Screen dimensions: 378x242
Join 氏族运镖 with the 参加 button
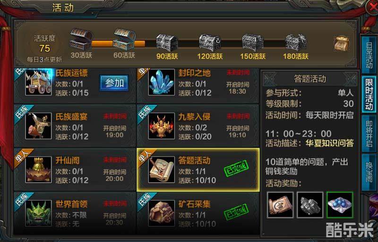pyautogui.click(x=114, y=83)
